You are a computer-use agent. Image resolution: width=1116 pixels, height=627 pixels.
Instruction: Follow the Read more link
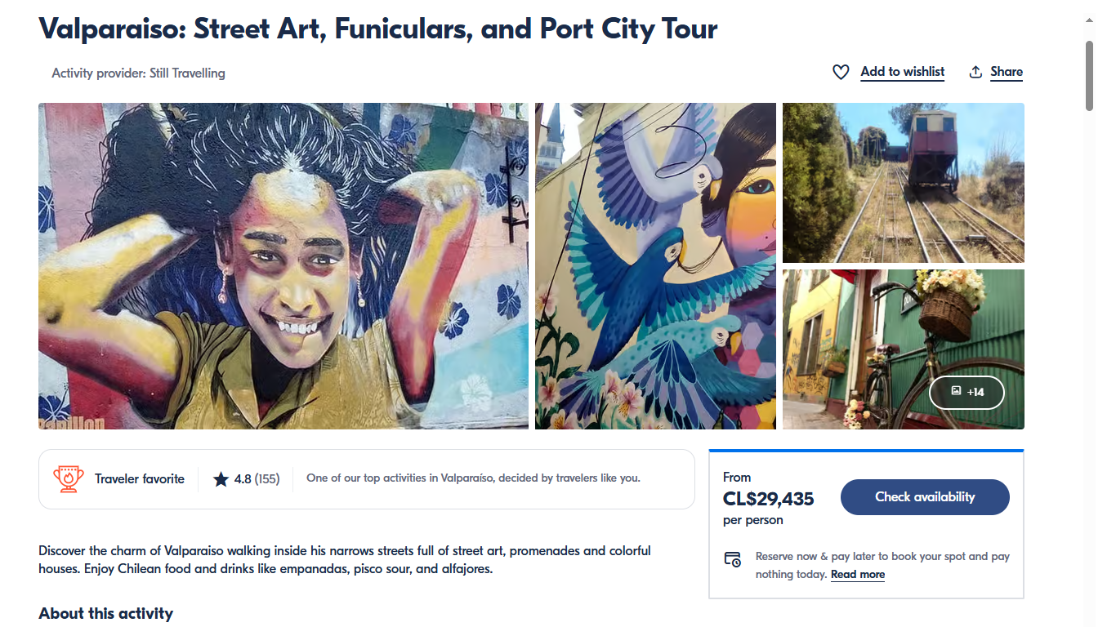pos(858,575)
